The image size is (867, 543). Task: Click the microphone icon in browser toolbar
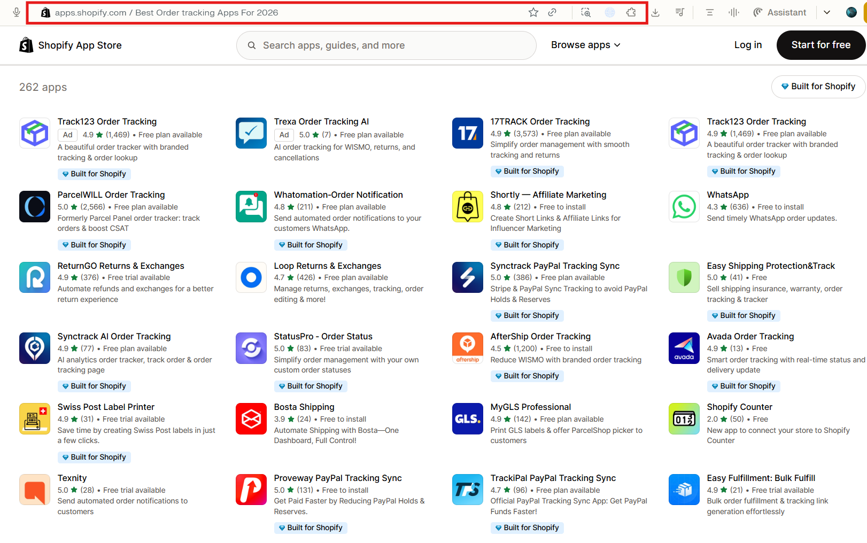[x=17, y=12]
